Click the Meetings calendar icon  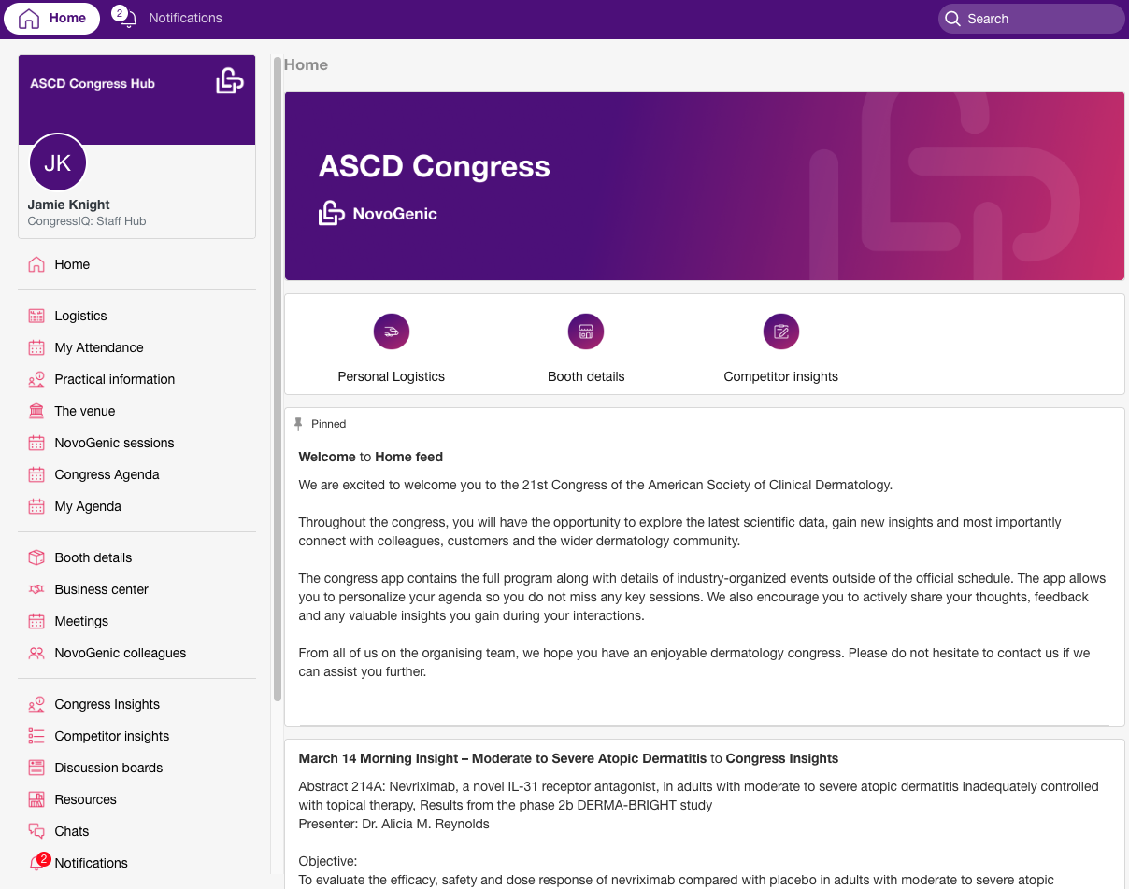pos(36,621)
